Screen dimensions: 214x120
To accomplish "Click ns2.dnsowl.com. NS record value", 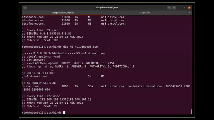I will (x=113, y=20).
